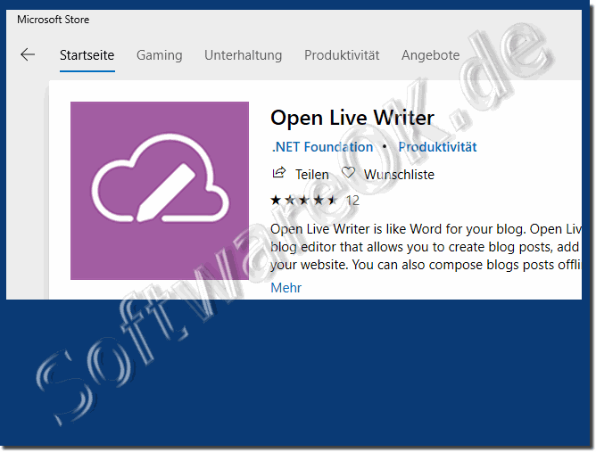The width and height of the screenshot is (596, 452).
Task: Expand description with Mehr link
Action: [286, 288]
